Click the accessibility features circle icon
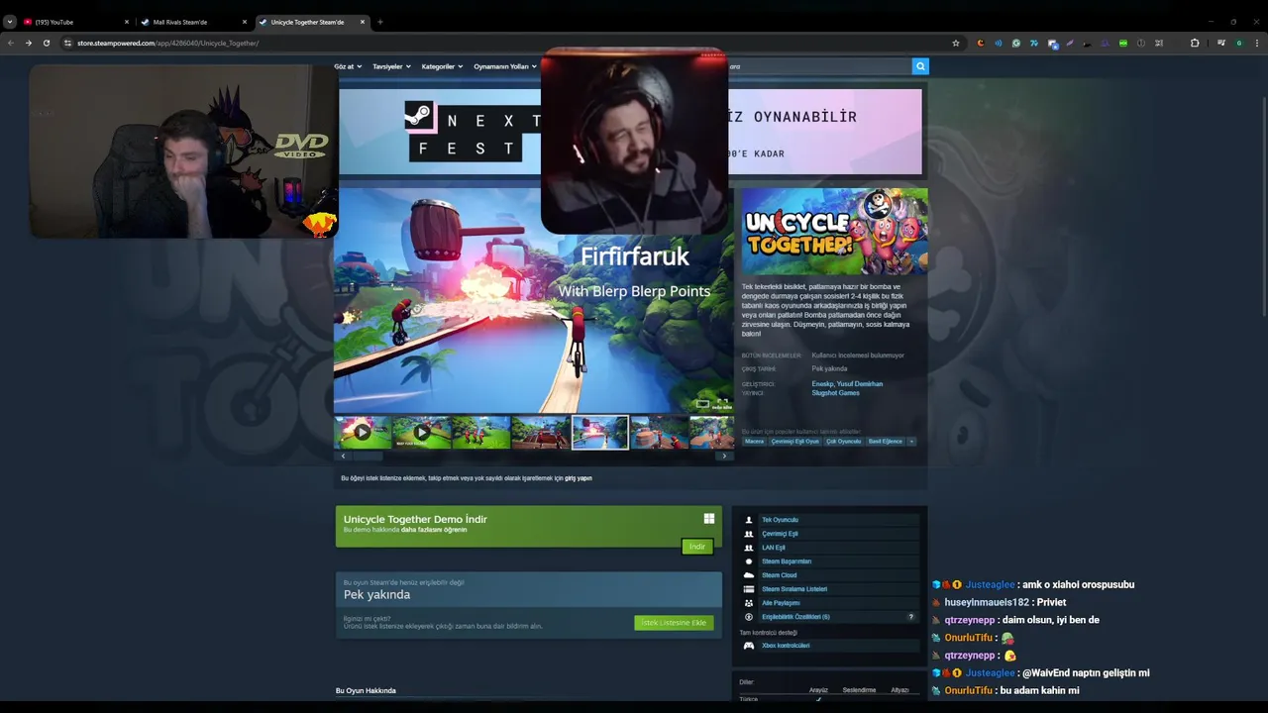The image size is (1268, 713). [x=749, y=617]
